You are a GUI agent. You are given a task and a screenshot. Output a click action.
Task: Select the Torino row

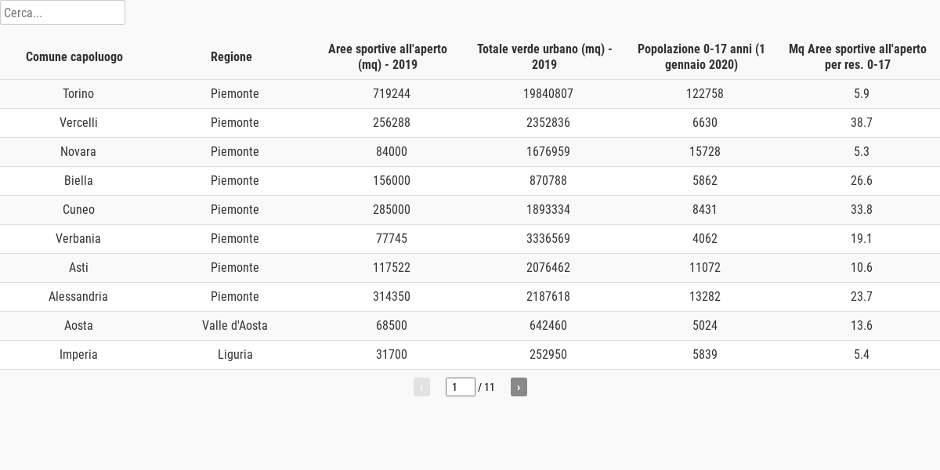(x=78, y=94)
